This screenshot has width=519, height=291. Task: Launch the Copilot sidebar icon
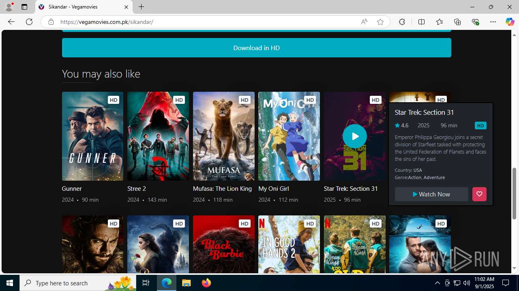tap(510, 22)
